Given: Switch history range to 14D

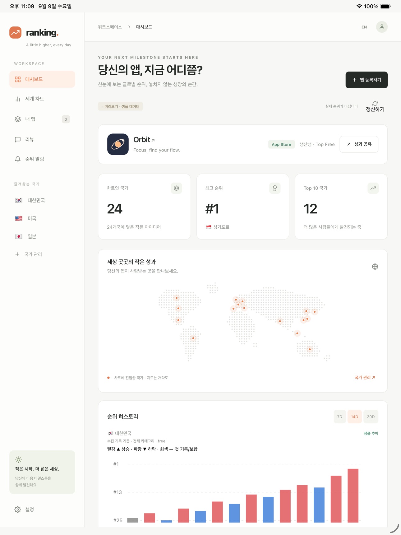Looking at the screenshot, I should (355, 417).
